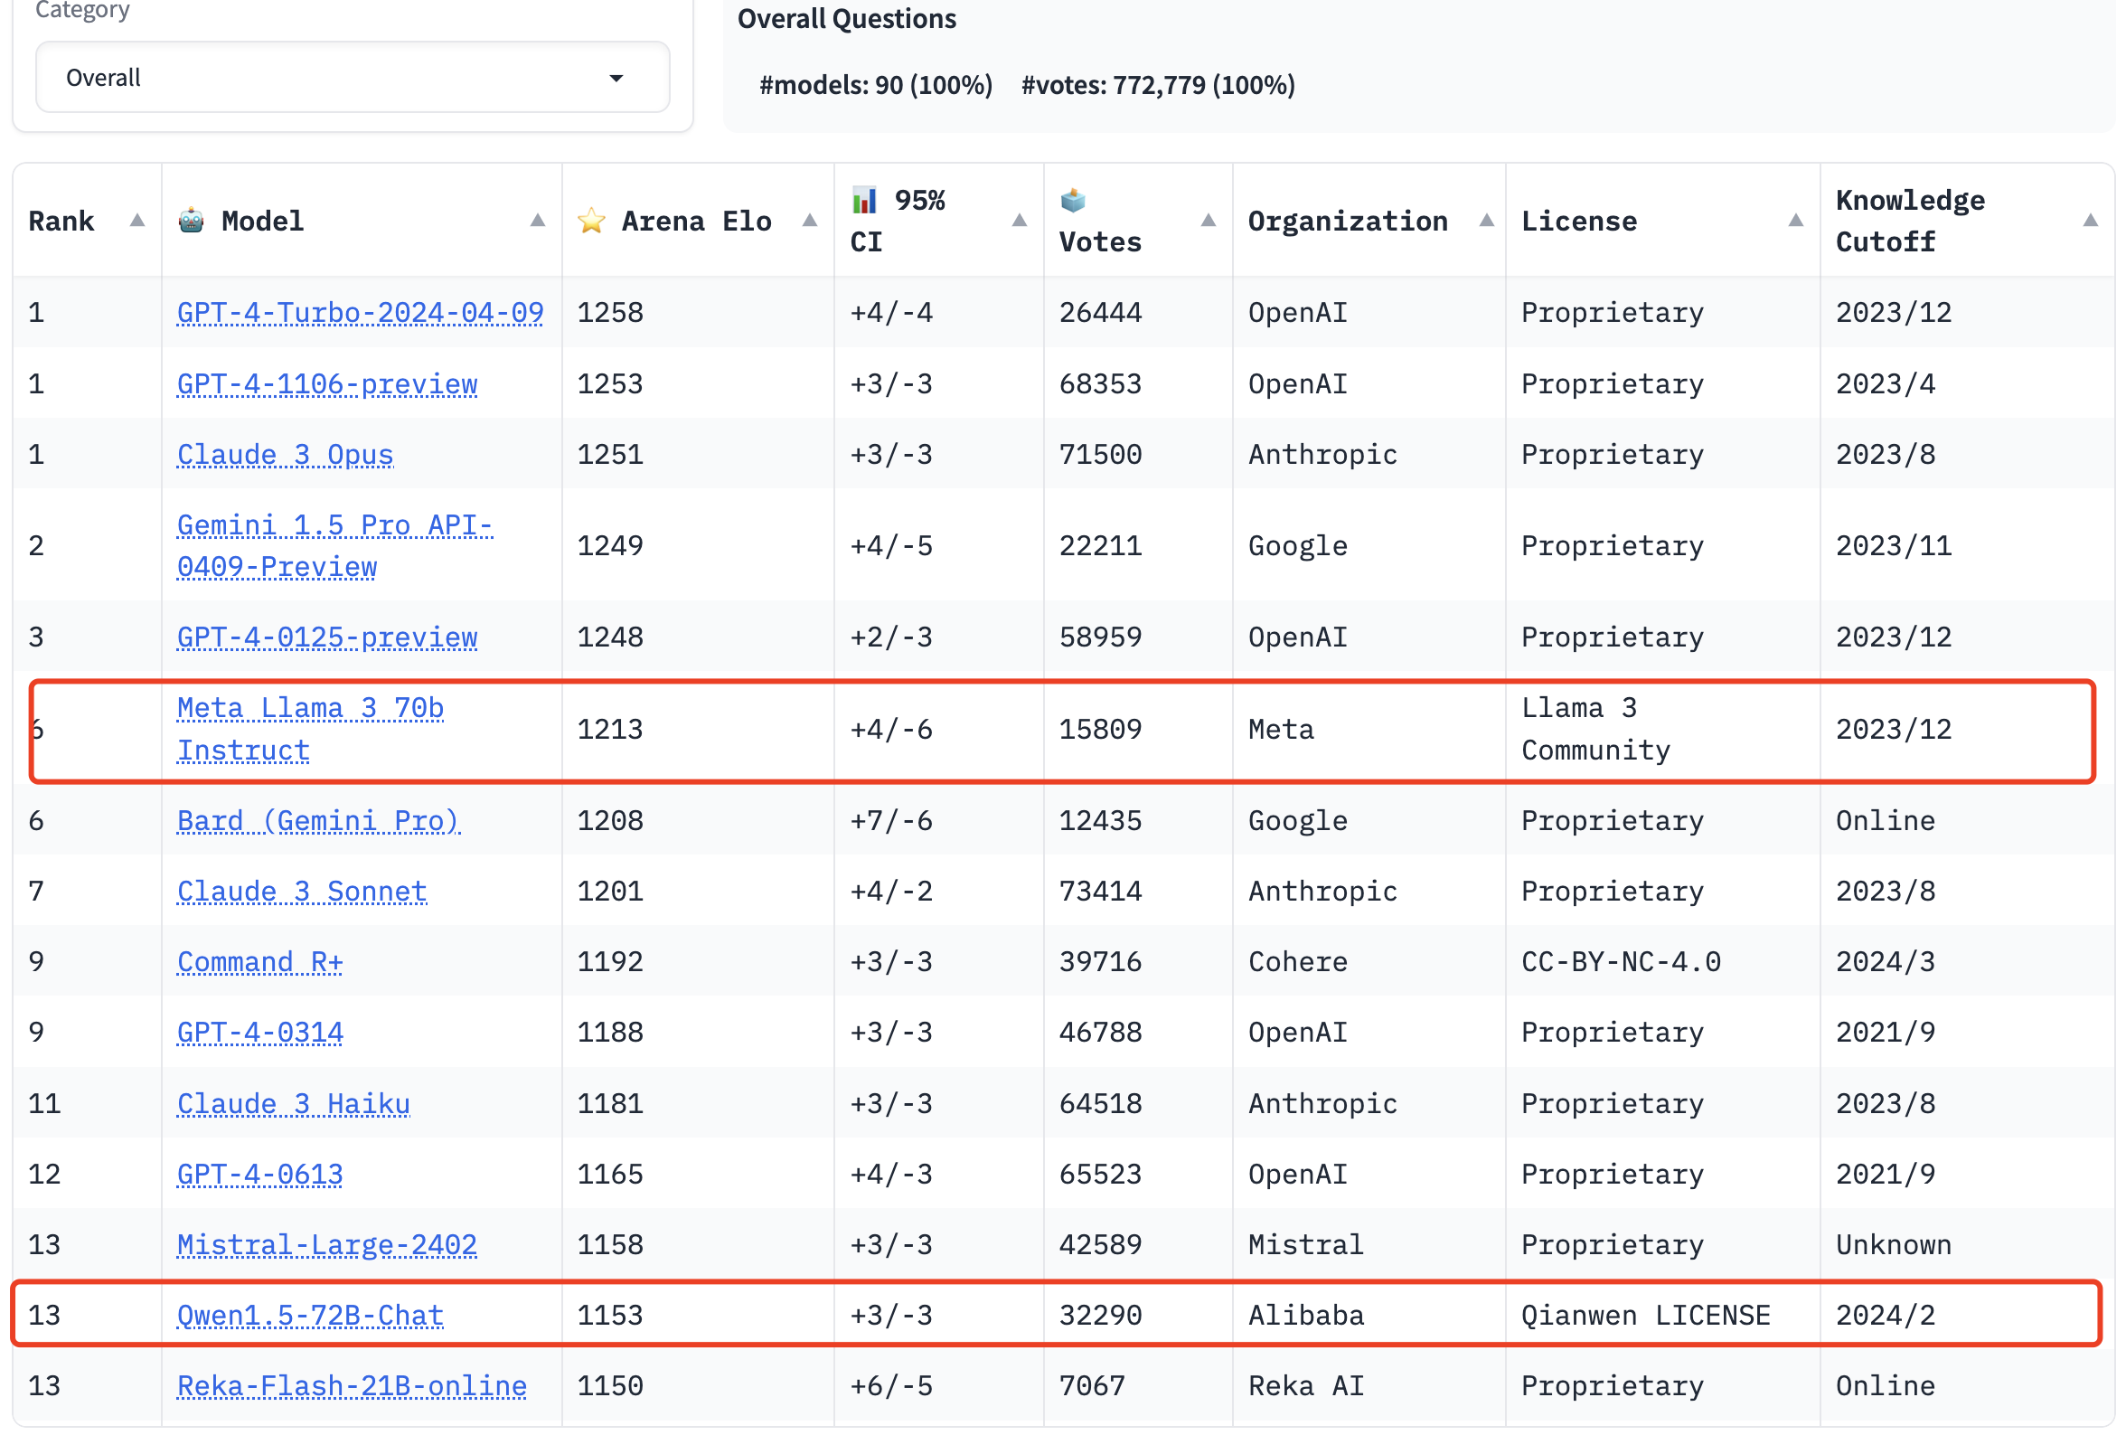The image size is (2126, 1454).
Task: Click the Cohere organization cell
Action: click(x=1298, y=963)
